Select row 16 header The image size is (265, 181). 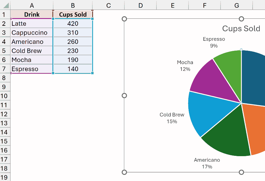coord(5,150)
